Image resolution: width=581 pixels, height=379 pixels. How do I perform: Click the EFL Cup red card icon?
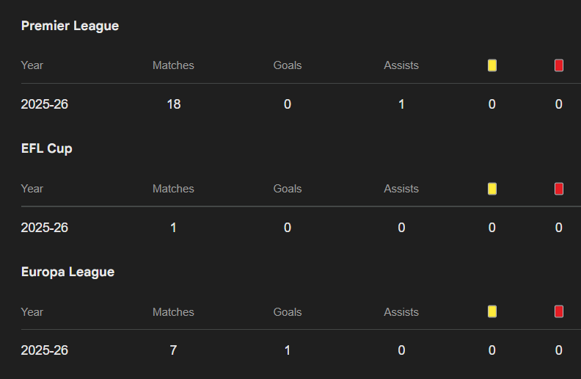(559, 189)
